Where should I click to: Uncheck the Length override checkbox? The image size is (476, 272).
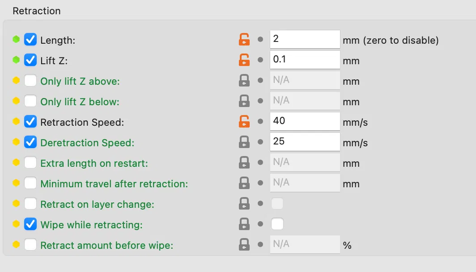coord(30,40)
